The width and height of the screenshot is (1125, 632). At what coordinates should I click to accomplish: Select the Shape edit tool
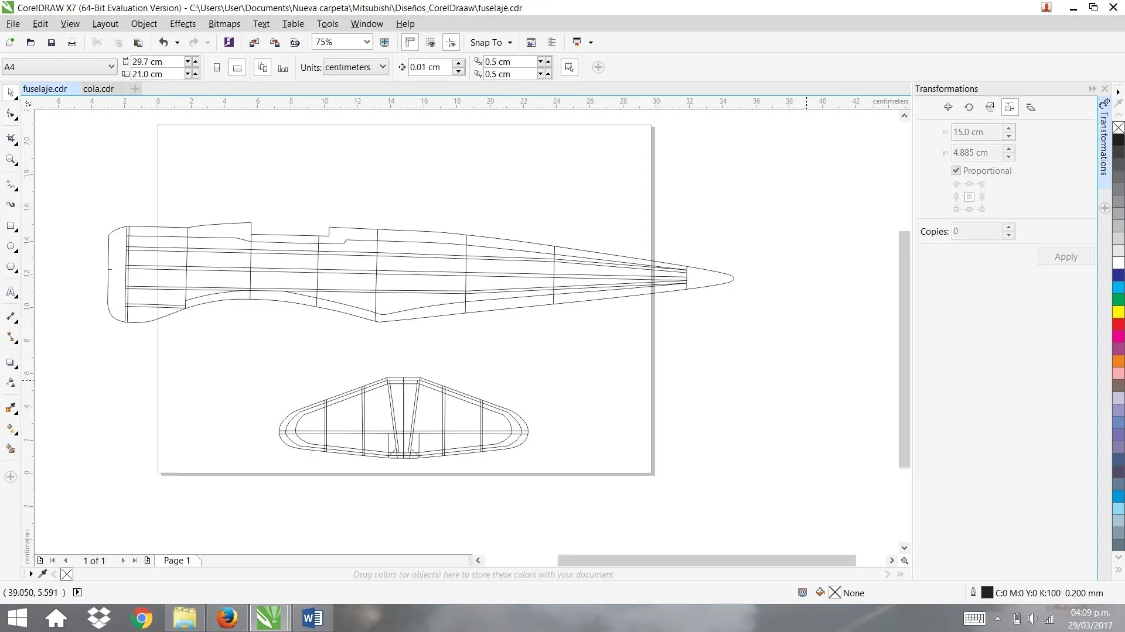(11, 114)
